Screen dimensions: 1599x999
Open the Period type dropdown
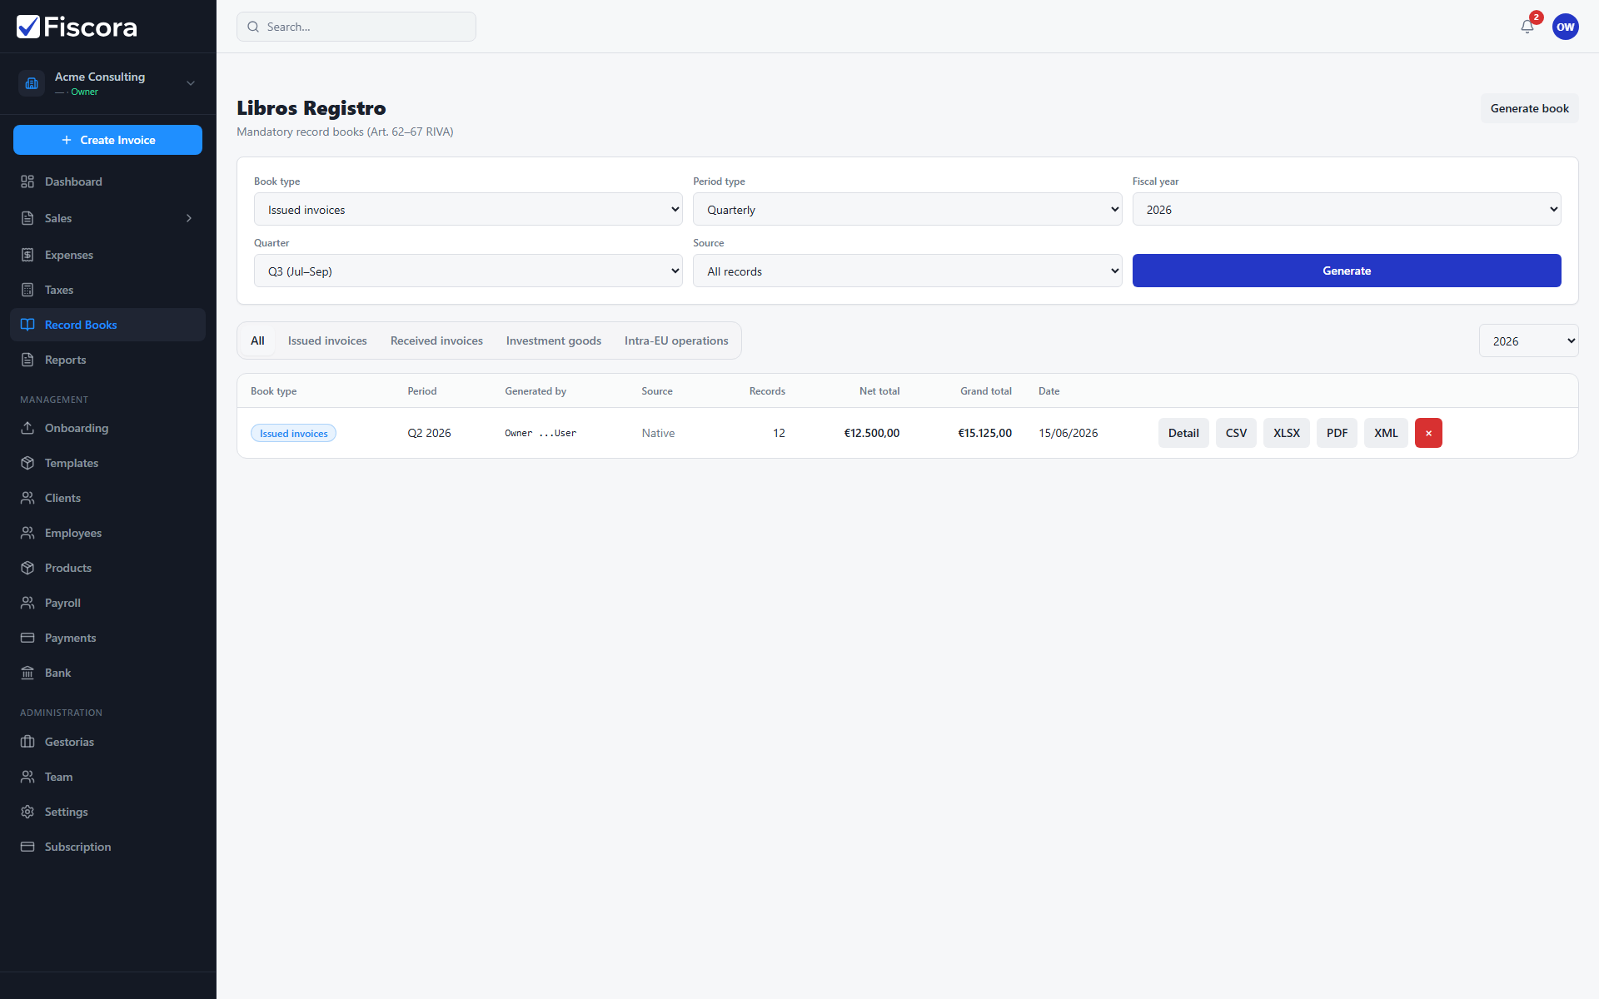pos(907,210)
